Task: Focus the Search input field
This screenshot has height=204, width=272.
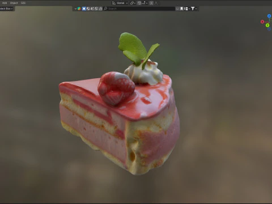Action: click(139, 8)
